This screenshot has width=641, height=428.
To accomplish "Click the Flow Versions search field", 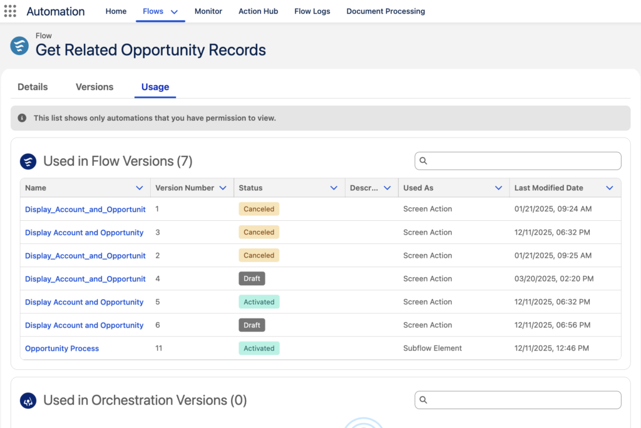I will click(523, 161).
